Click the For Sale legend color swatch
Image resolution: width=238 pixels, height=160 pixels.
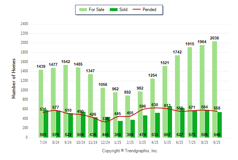pyautogui.click(x=82, y=10)
